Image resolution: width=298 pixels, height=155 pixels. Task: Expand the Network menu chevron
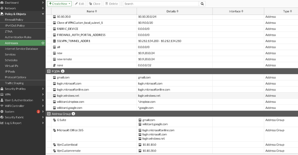[43, 8]
